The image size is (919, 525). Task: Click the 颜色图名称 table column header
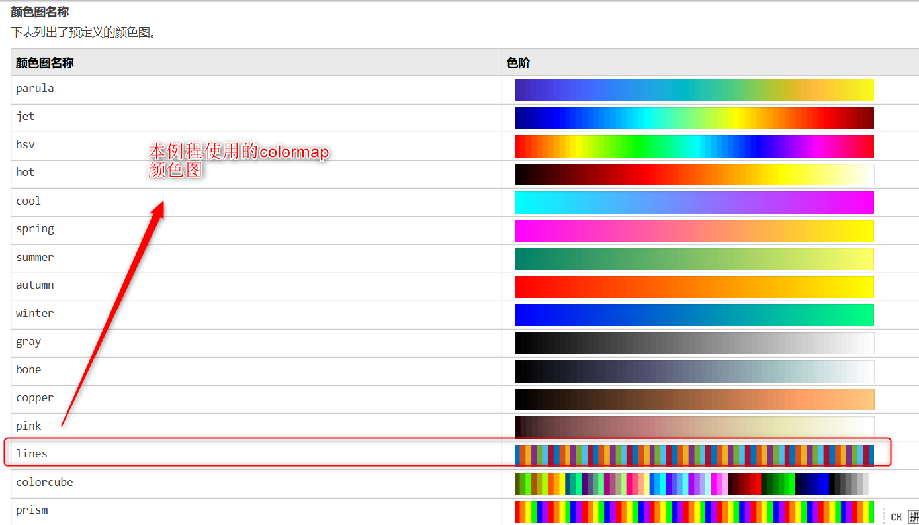click(x=45, y=63)
